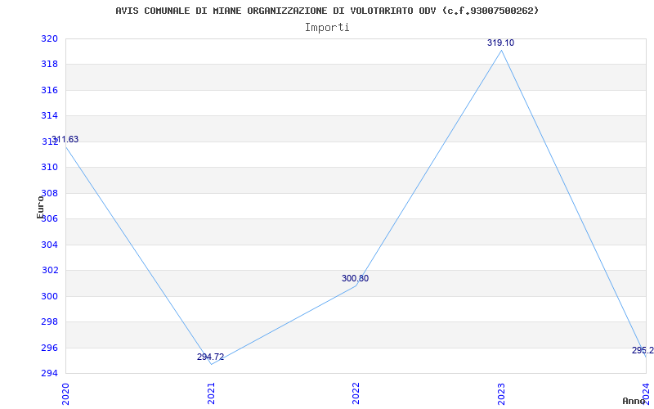The image size is (654, 409).
Task: Select the 295.2 data label
Action: [x=643, y=350]
